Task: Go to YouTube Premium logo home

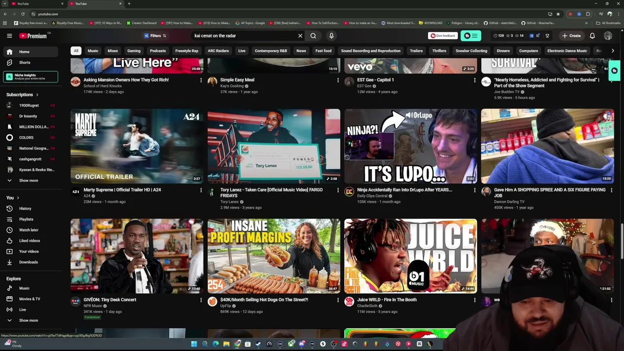Action: [x=33, y=36]
